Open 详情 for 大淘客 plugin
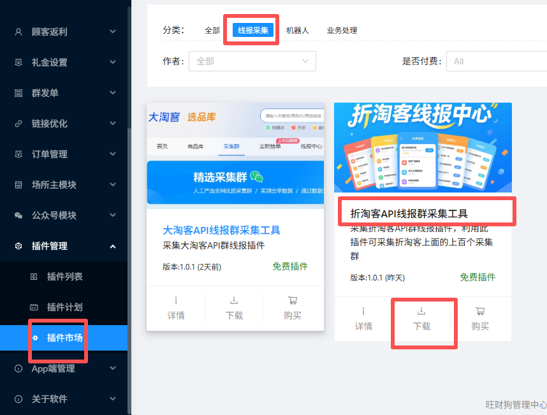Image resolution: width=547 pixels, height=415 pixels. click(176, 308)
